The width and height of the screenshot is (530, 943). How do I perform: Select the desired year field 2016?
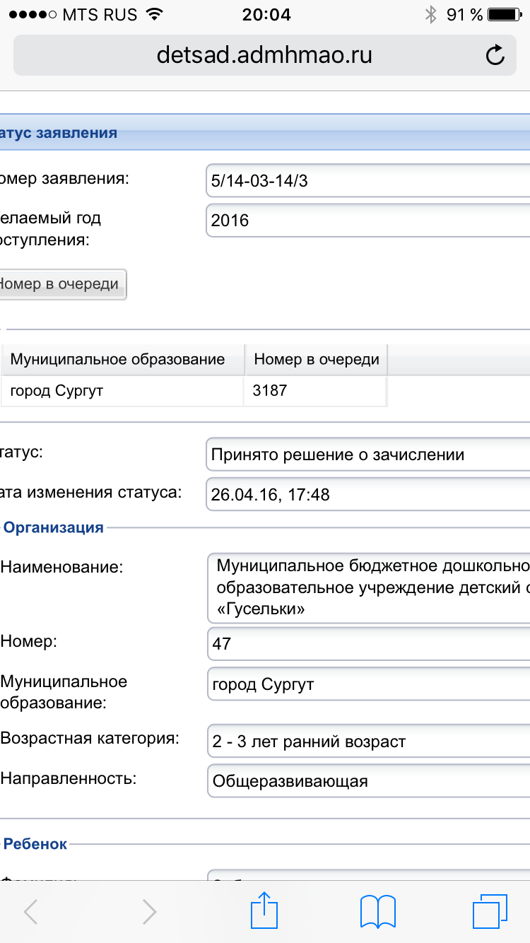(x=367, y=221)
